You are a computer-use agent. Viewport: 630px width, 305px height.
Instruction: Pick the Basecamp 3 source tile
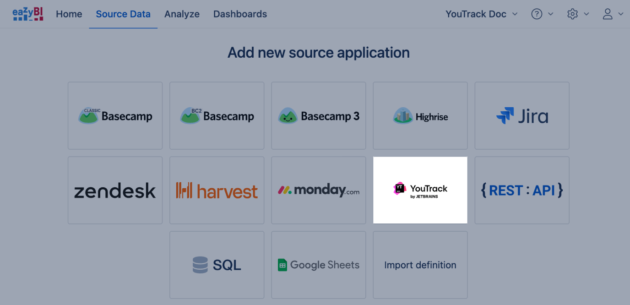(x=318, y=116)
